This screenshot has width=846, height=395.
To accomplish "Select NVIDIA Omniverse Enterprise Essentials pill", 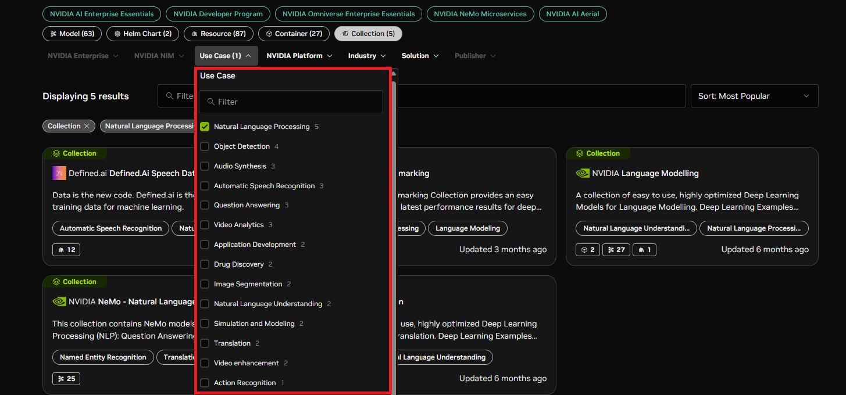I will pos(348,13).
